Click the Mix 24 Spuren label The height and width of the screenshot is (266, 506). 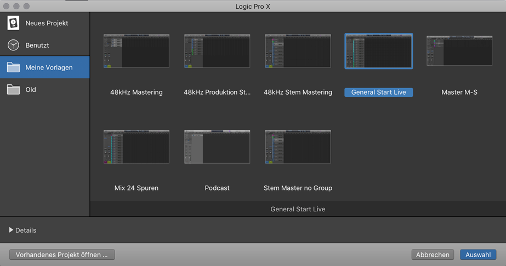136,188
